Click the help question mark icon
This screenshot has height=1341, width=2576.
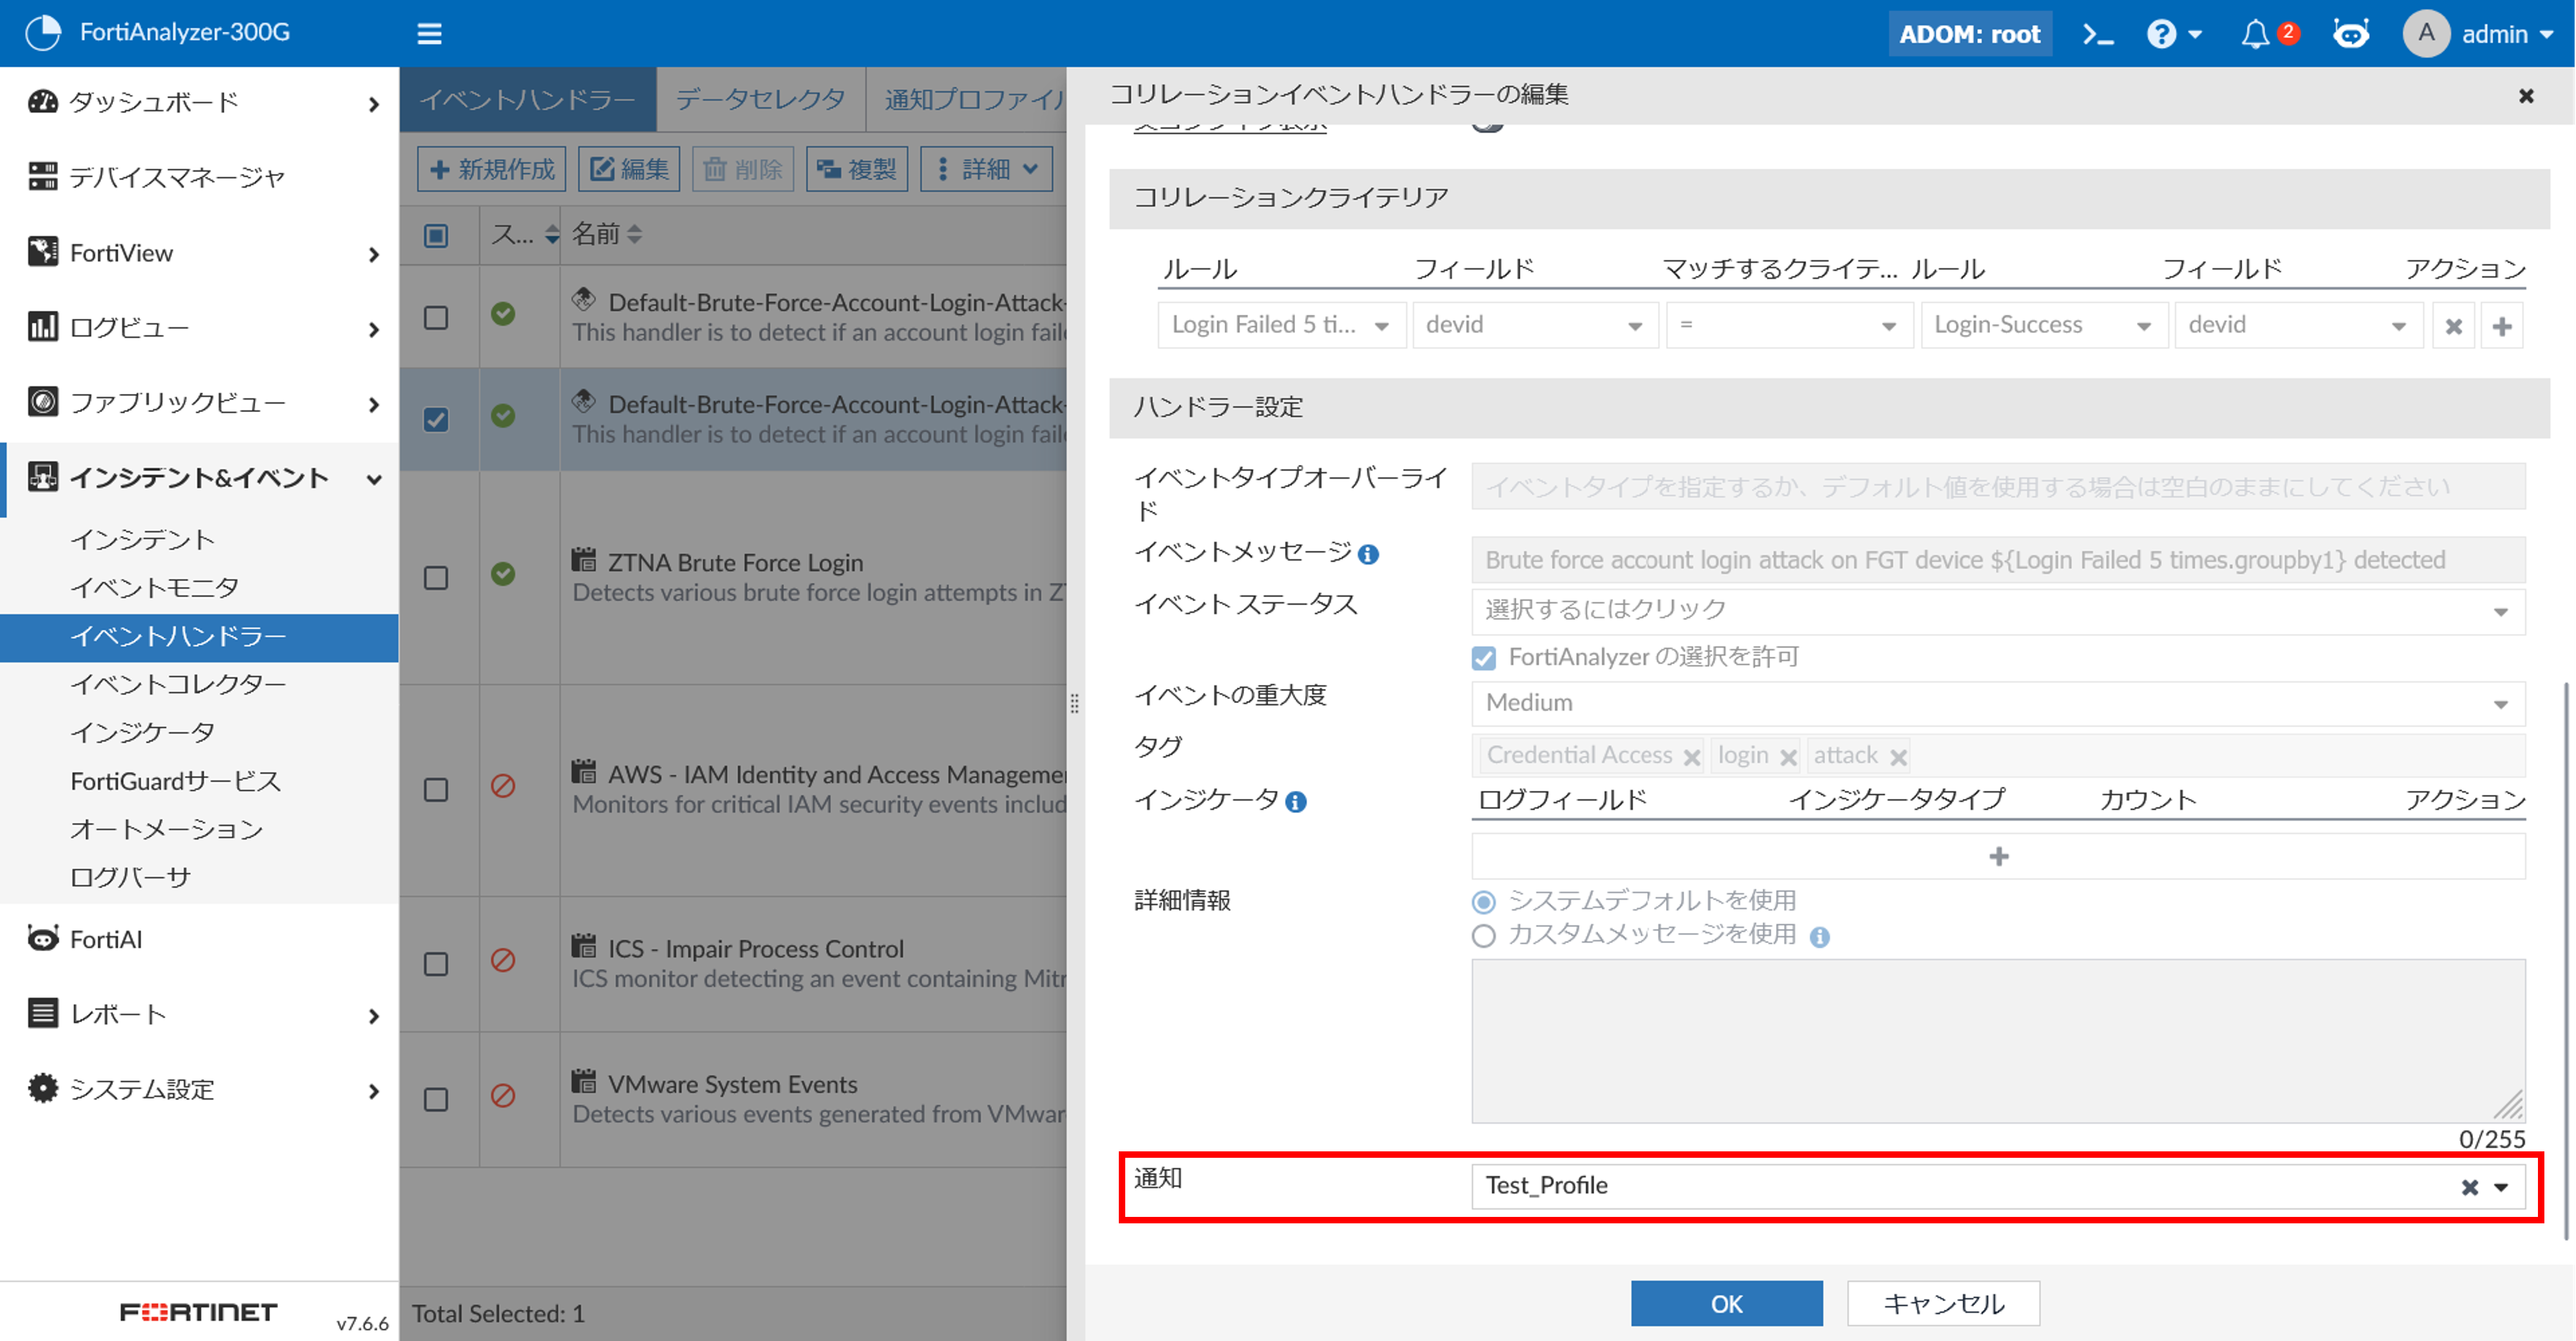[x=2161, y=34]
